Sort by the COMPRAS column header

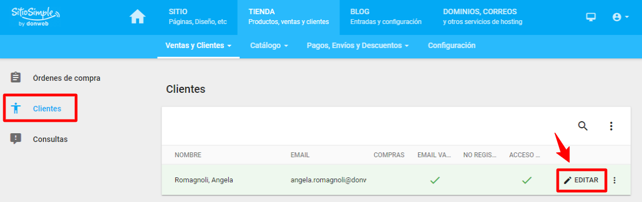point(389,155)
